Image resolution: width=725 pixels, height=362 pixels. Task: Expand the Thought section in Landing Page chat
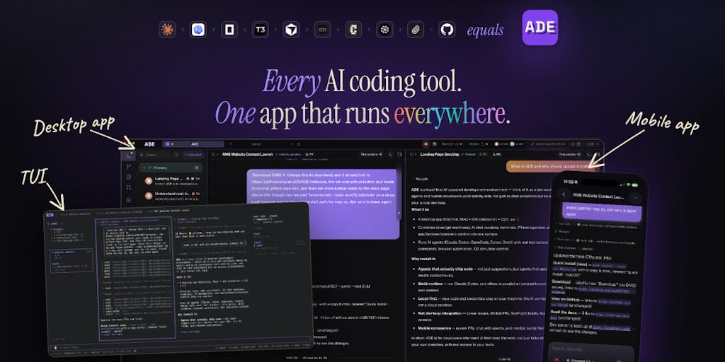(x=421, y=179)
